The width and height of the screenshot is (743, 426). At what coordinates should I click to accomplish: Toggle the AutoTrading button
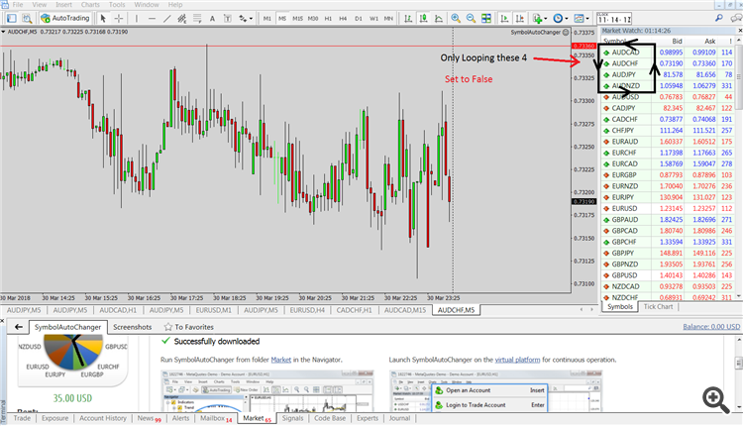coord(65,18)
